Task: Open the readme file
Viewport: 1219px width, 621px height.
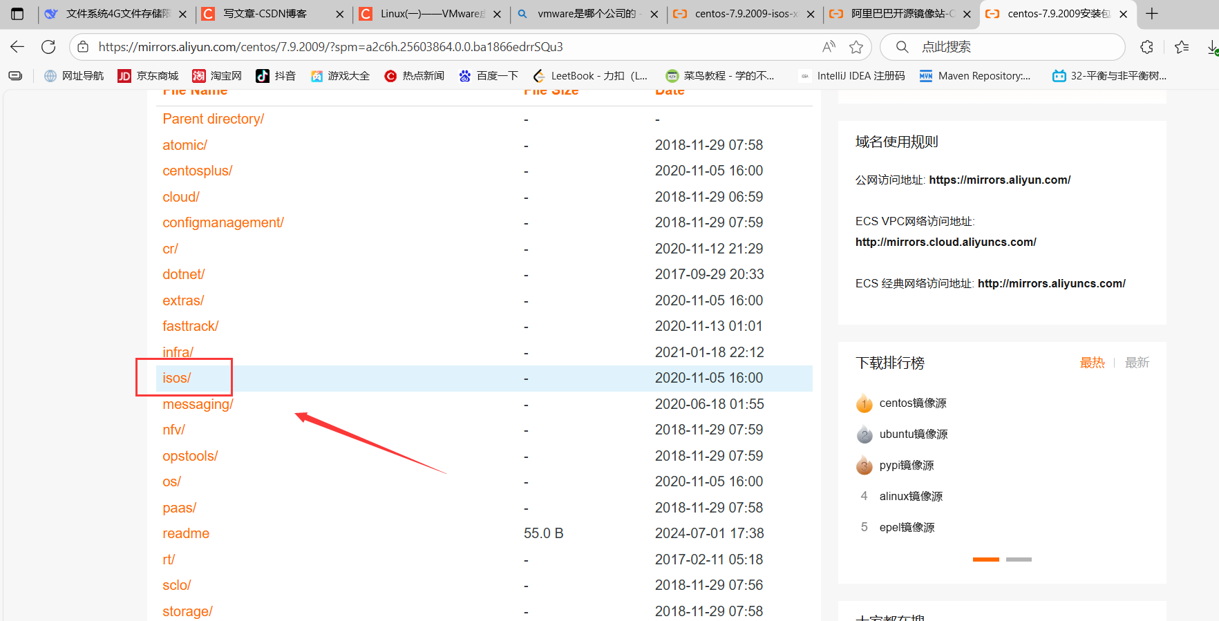Action: (186, 533)
